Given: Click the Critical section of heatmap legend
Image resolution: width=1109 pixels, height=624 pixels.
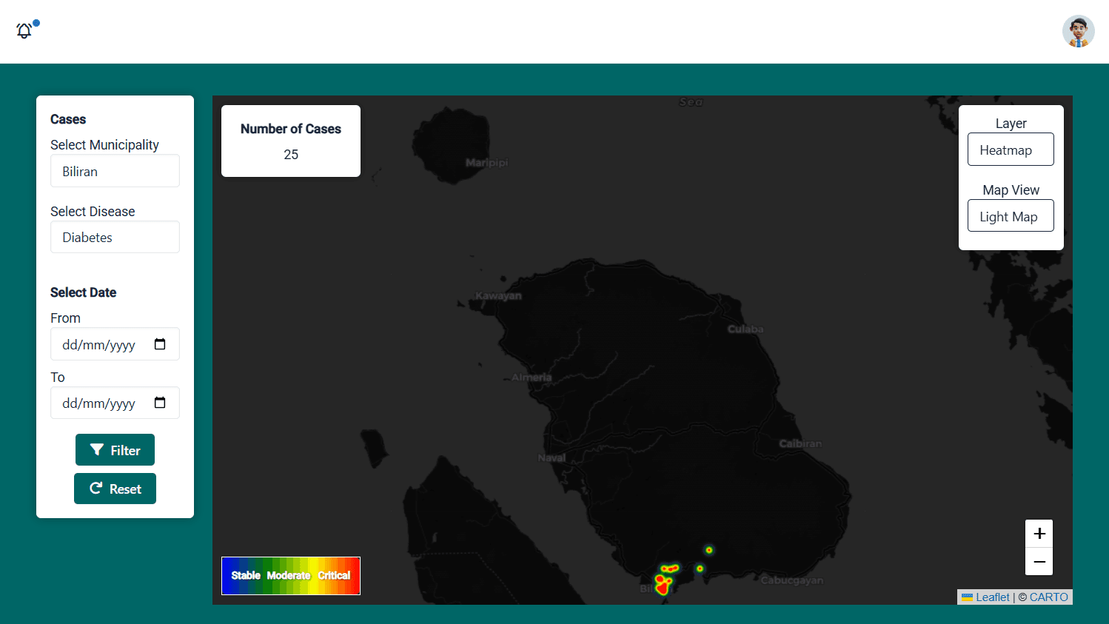Looking at the screenshot, I should pyautogui.click(x=334, y=576).
